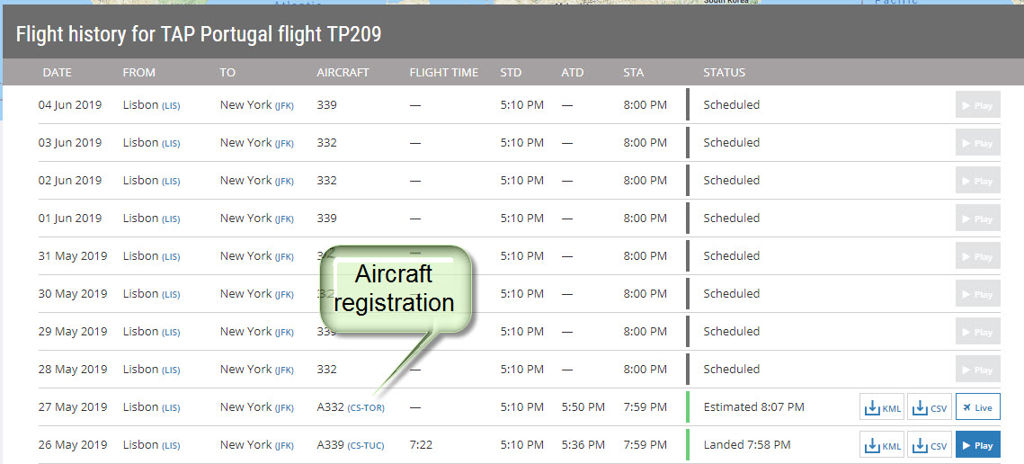This screenshot has width=1024, height=464.
Task: Play the 26 May 2019 flight
Action: [977, 445]
